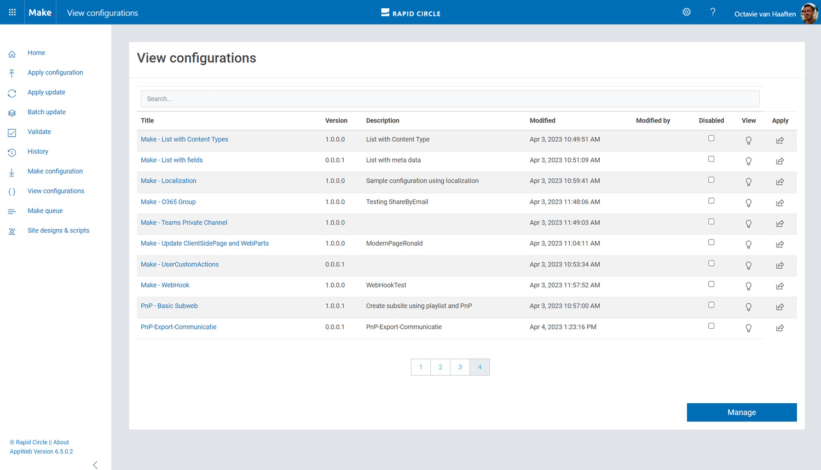821x470 pixels.
Task: Tick the Disabled checkbox for Make - List with Content Types
Action: (711, 138)
